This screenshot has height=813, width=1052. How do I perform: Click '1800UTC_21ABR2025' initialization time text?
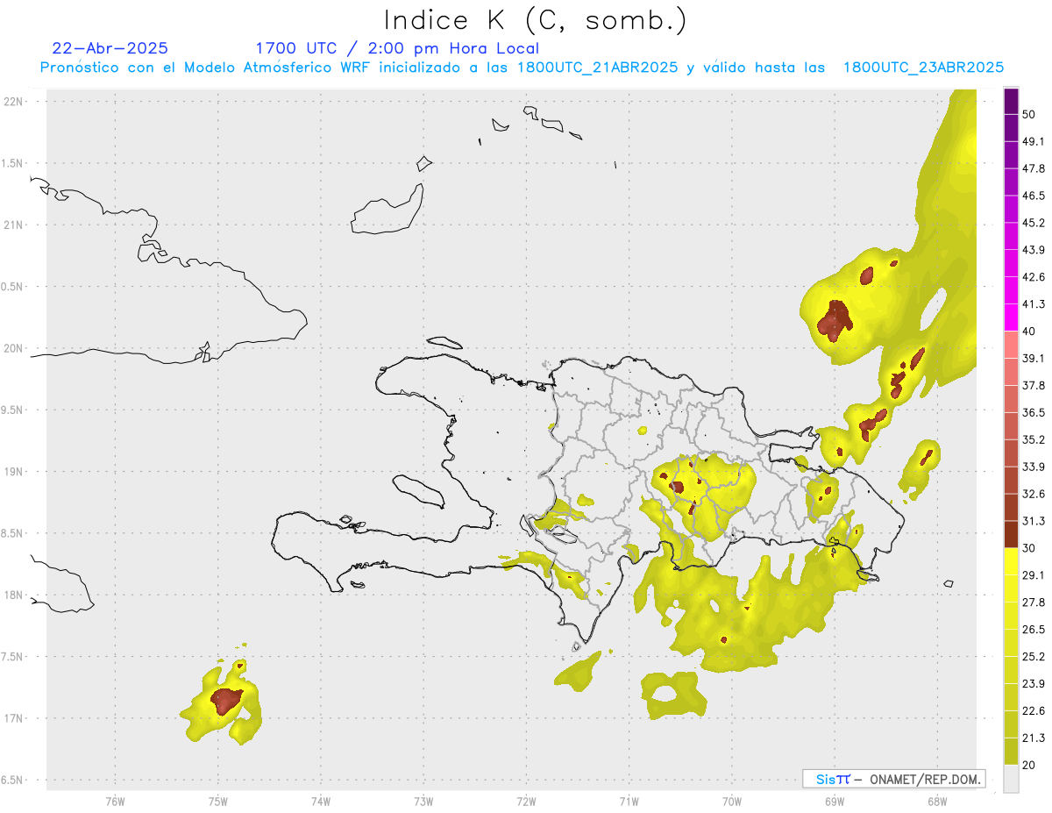click(x=598, y=68)
